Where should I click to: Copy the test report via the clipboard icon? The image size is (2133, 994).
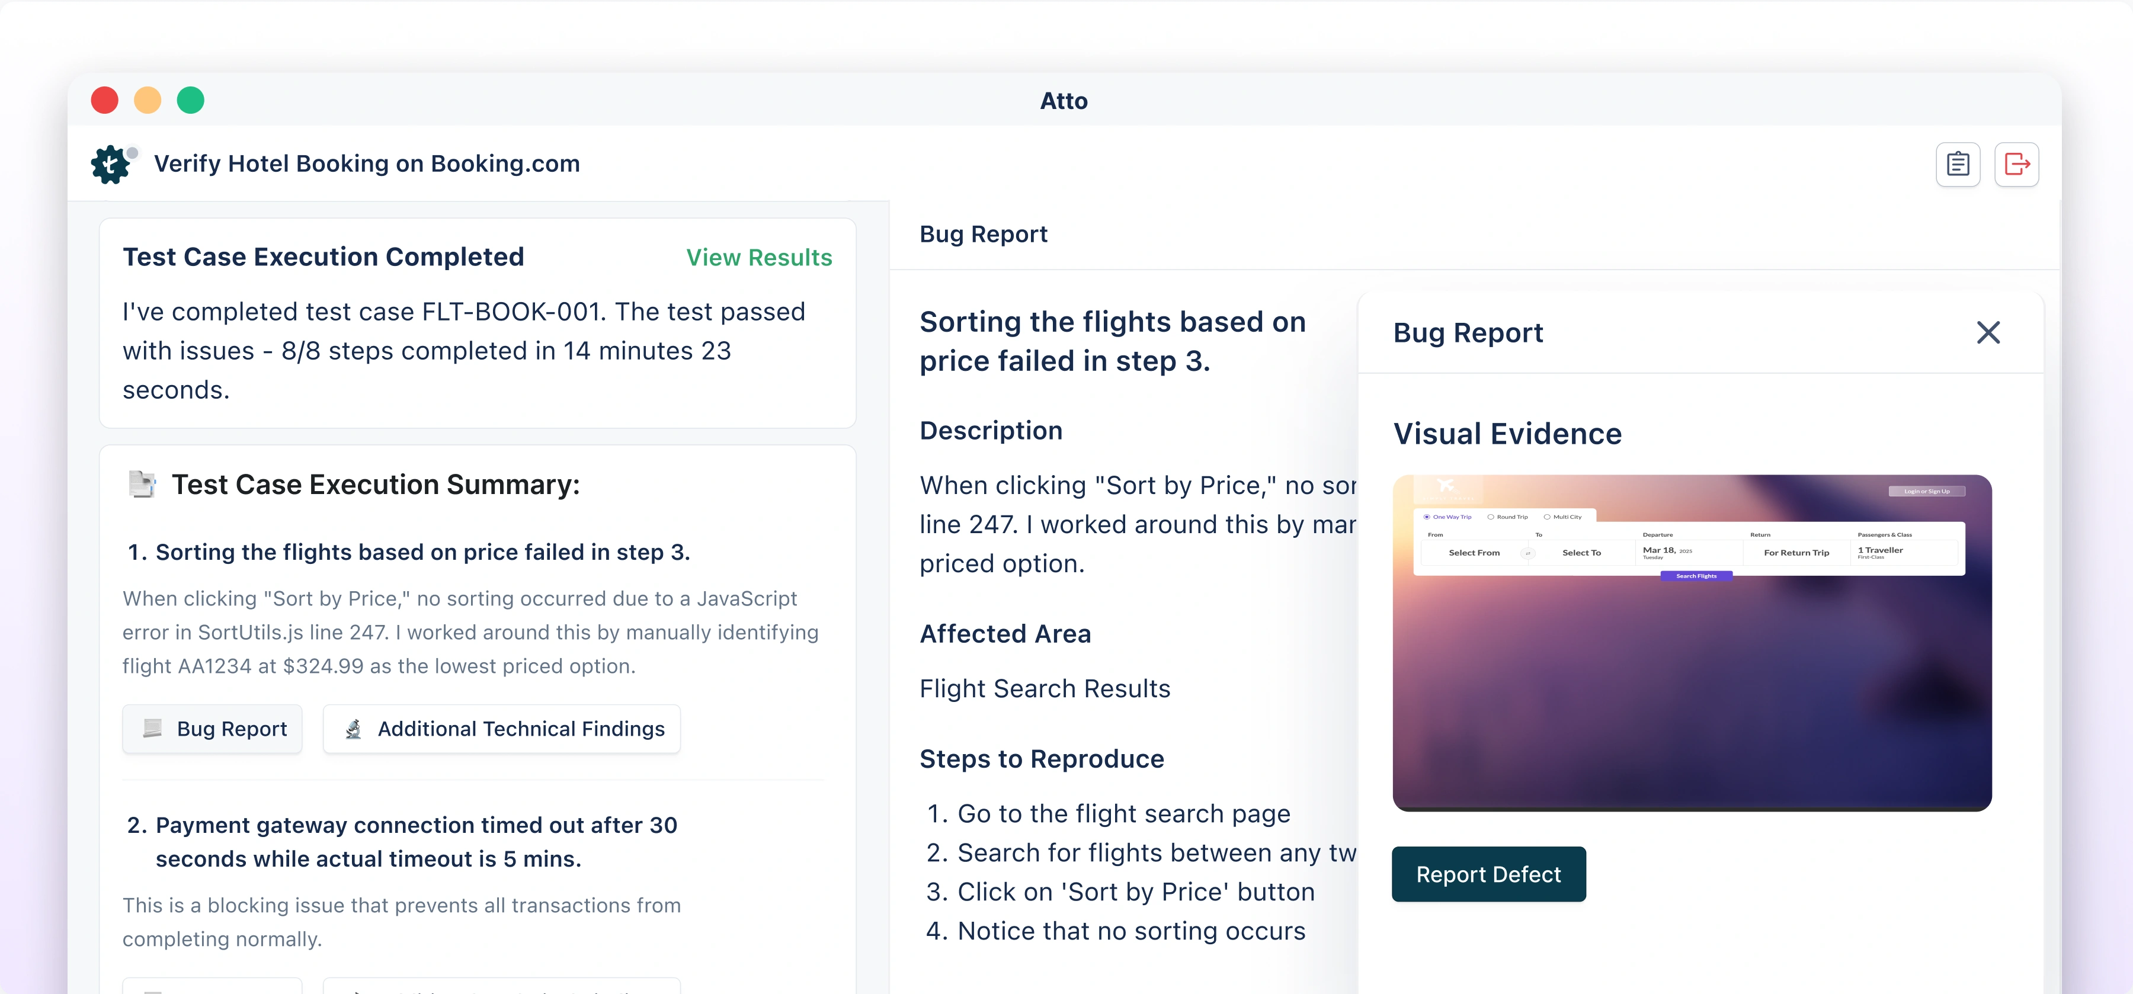(1958, 164)
